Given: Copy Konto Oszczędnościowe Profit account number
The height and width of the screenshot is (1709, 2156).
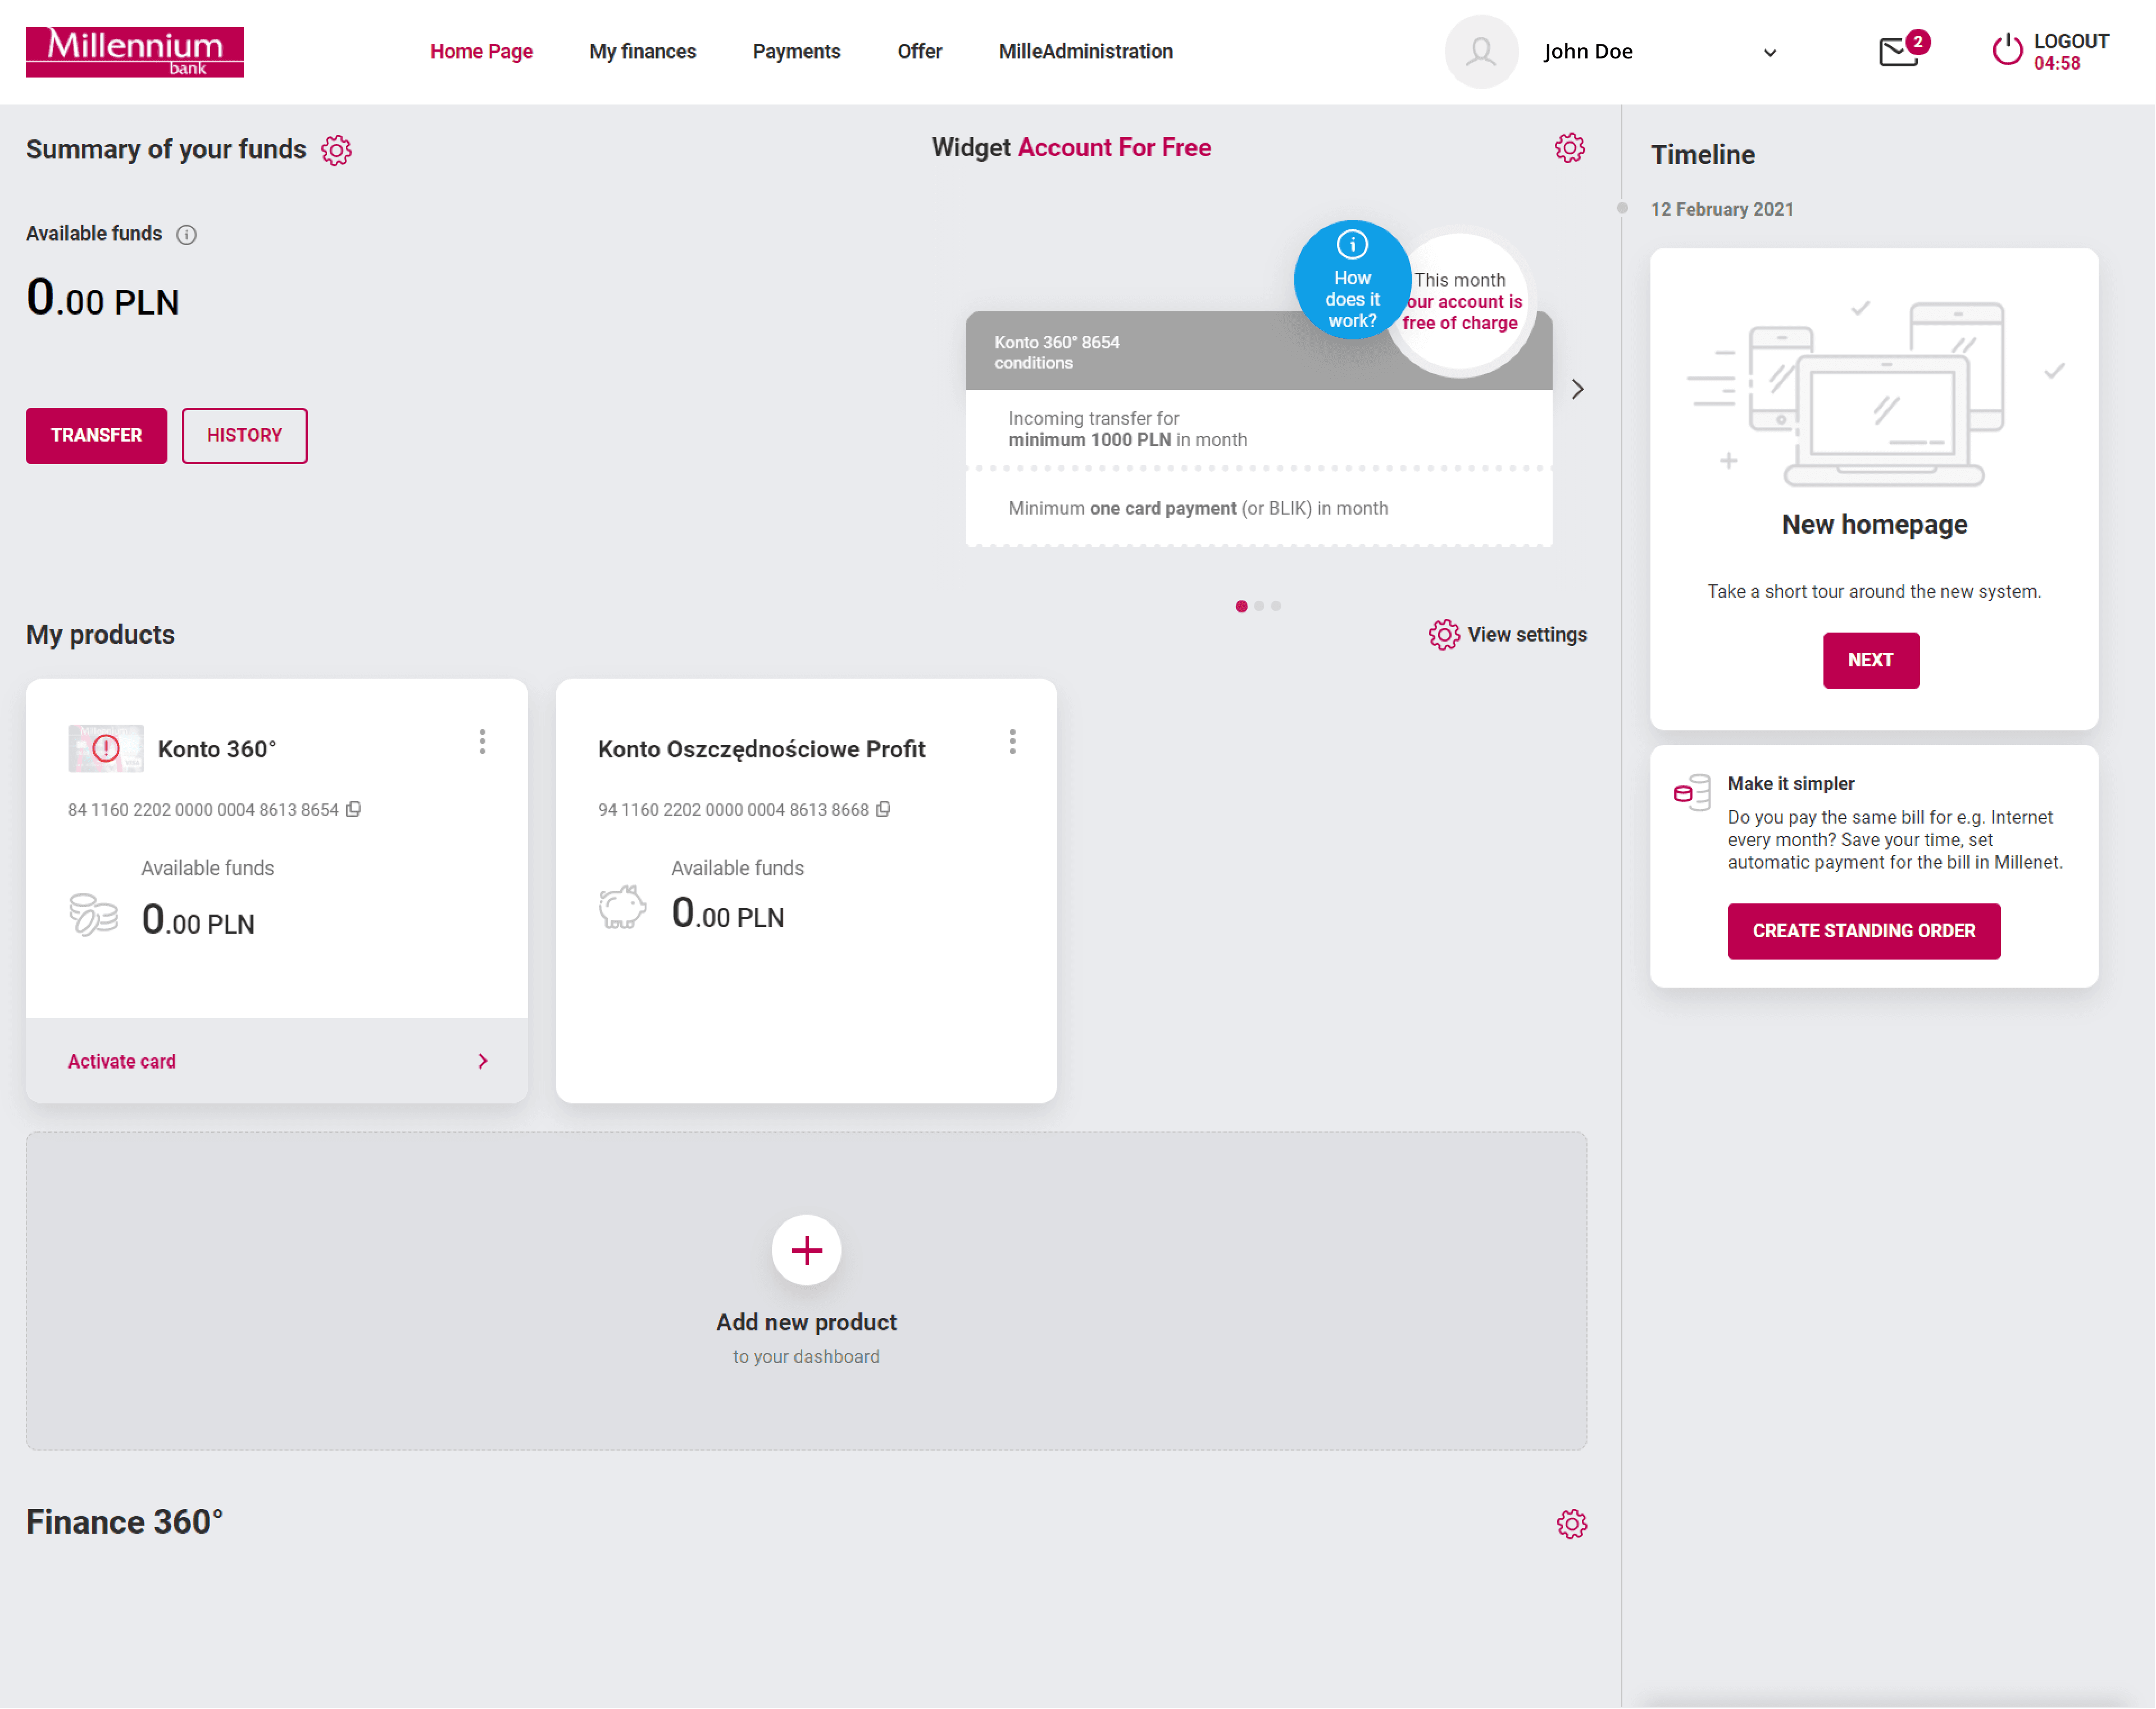Looking at the screenshot, I should click(x=883, y=809).
